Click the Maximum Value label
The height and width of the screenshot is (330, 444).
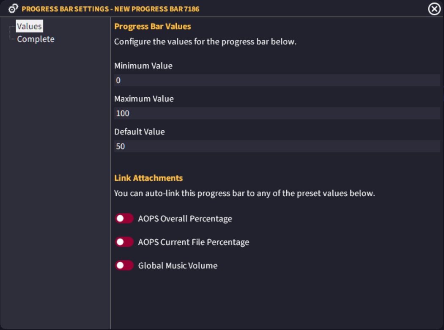pos(144,99)
